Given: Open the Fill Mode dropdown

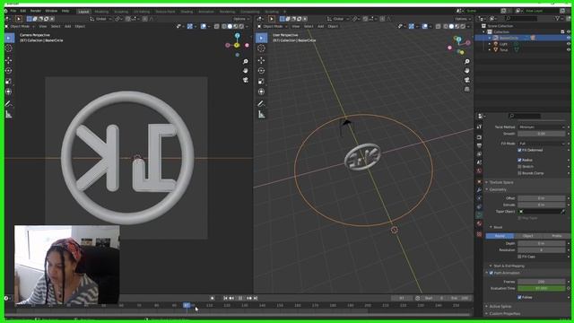Looking at the screenshot, I should (x=542, y=144).
